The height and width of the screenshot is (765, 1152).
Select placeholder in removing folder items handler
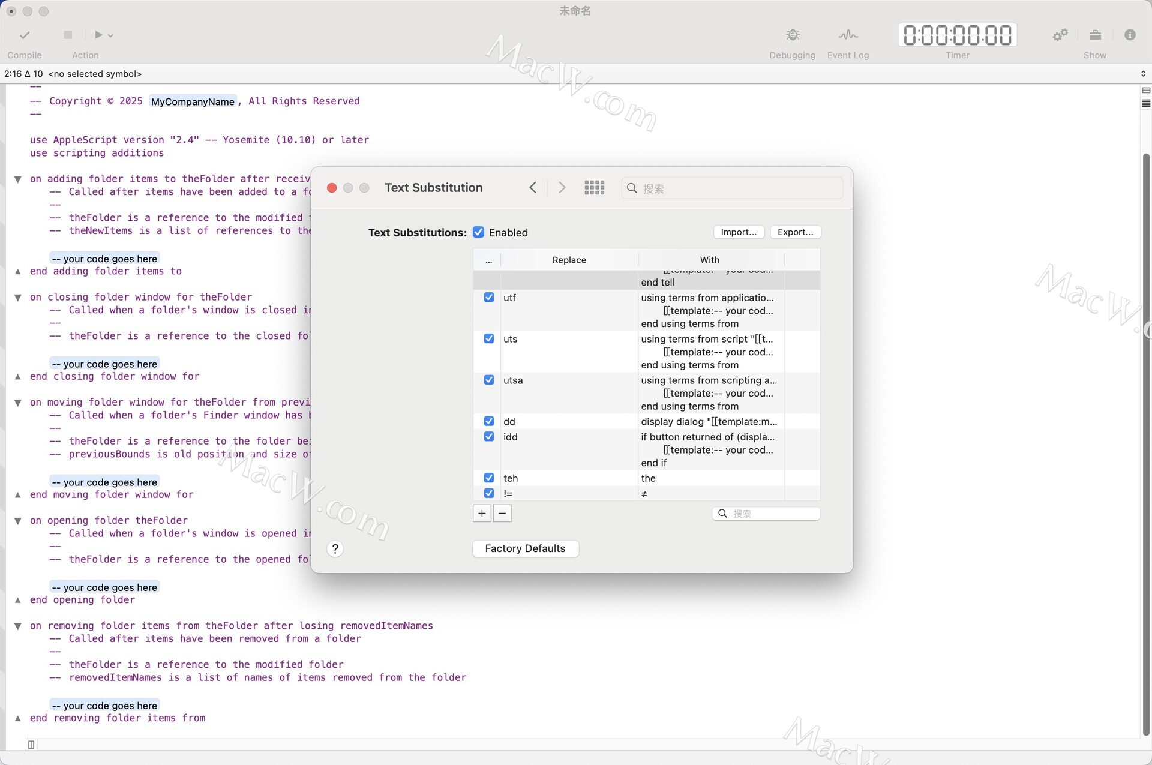coord(104,706)
